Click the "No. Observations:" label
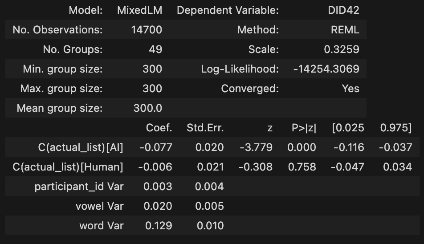The image size is (424, 244). 57,30
